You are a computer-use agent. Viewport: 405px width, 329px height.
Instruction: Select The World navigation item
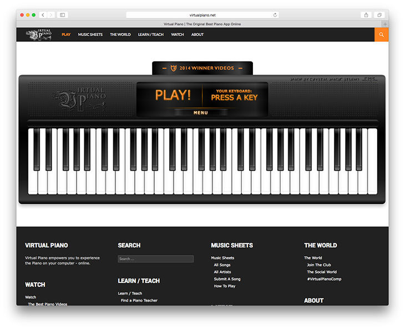[x=120, y=34]
